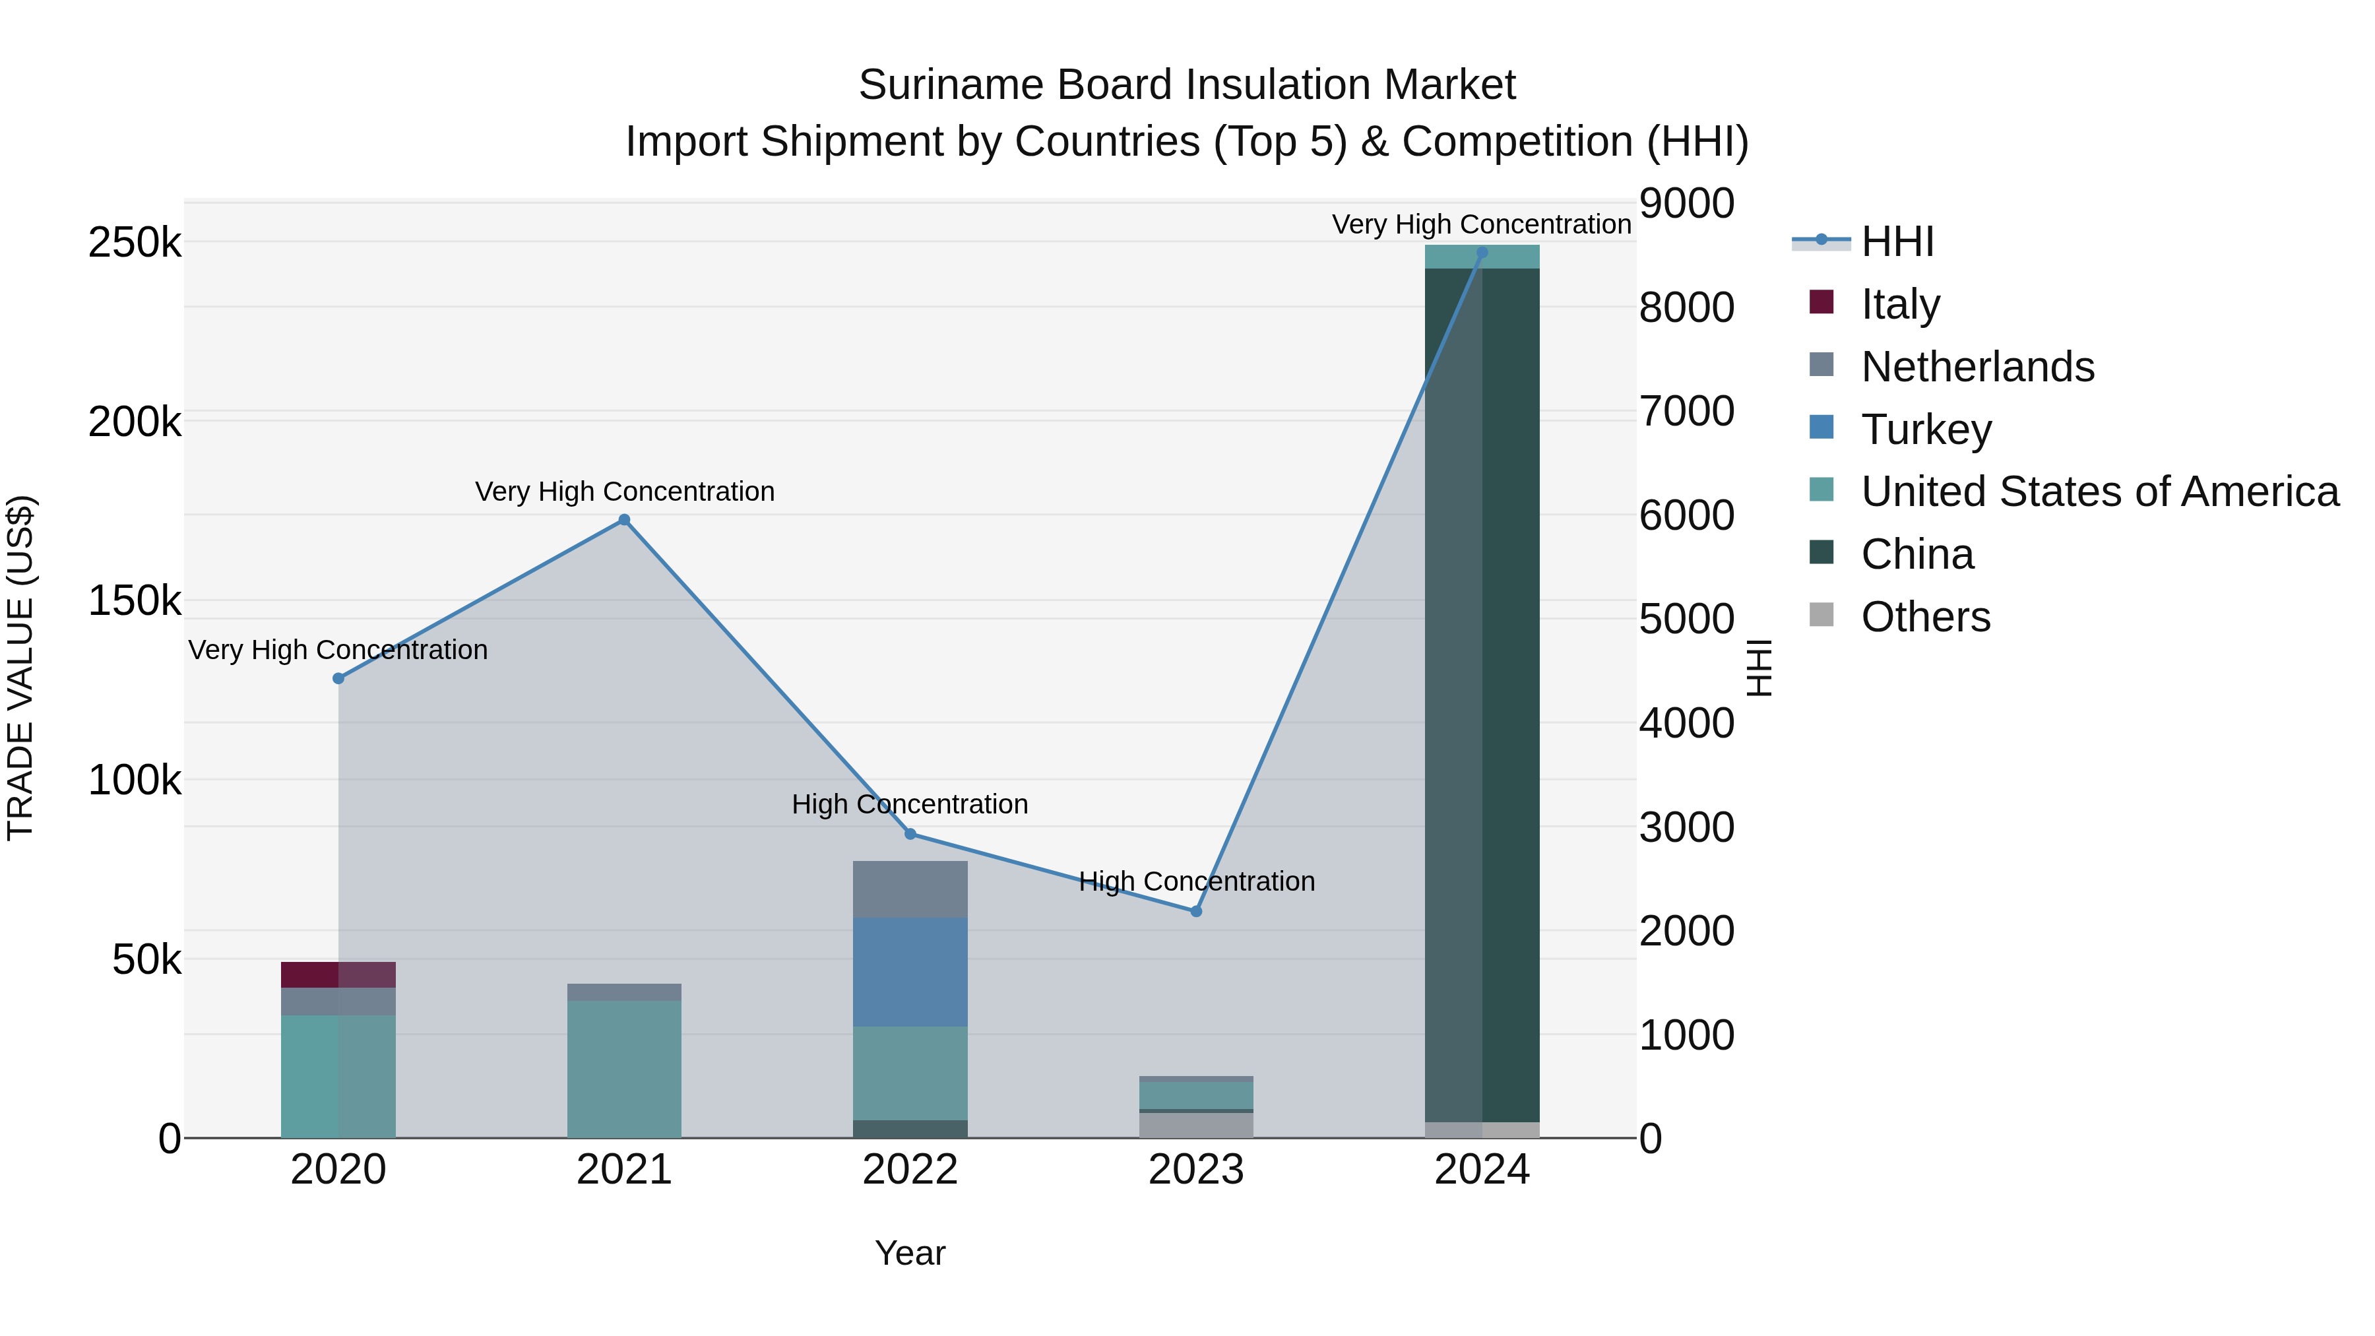2375x1336 pixels.
Task: Click the 2024 HHI data point
Action: (x=1482, y=253)
